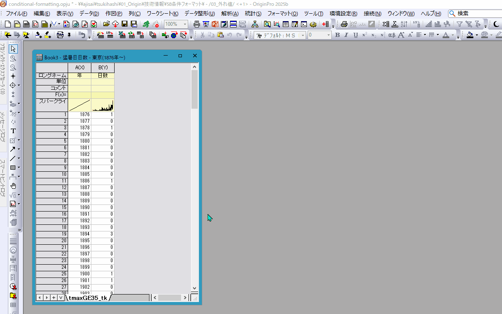
Task: Open the Script Window command-prompt icon
Action: point(304,24)
